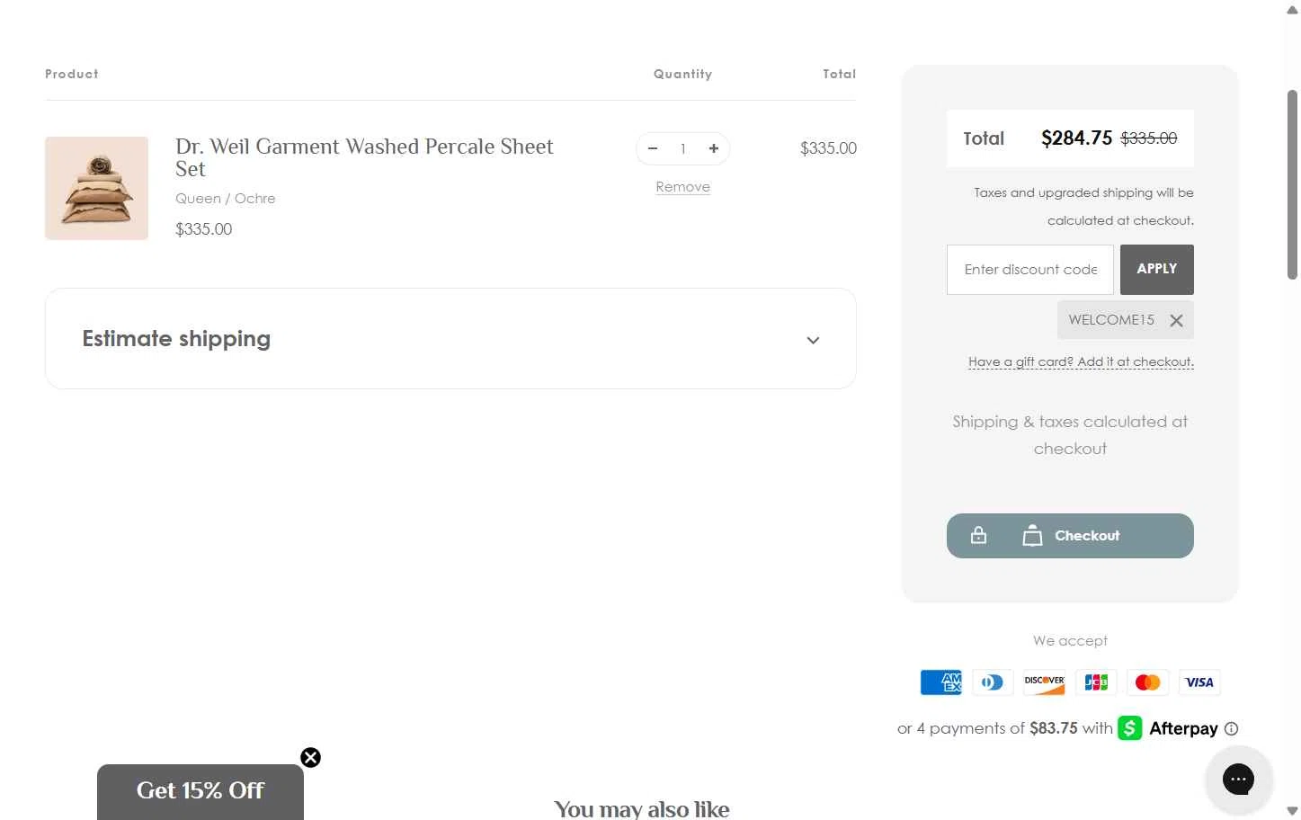Click the crossed-out $335.00 original total

pos(1149,138)
